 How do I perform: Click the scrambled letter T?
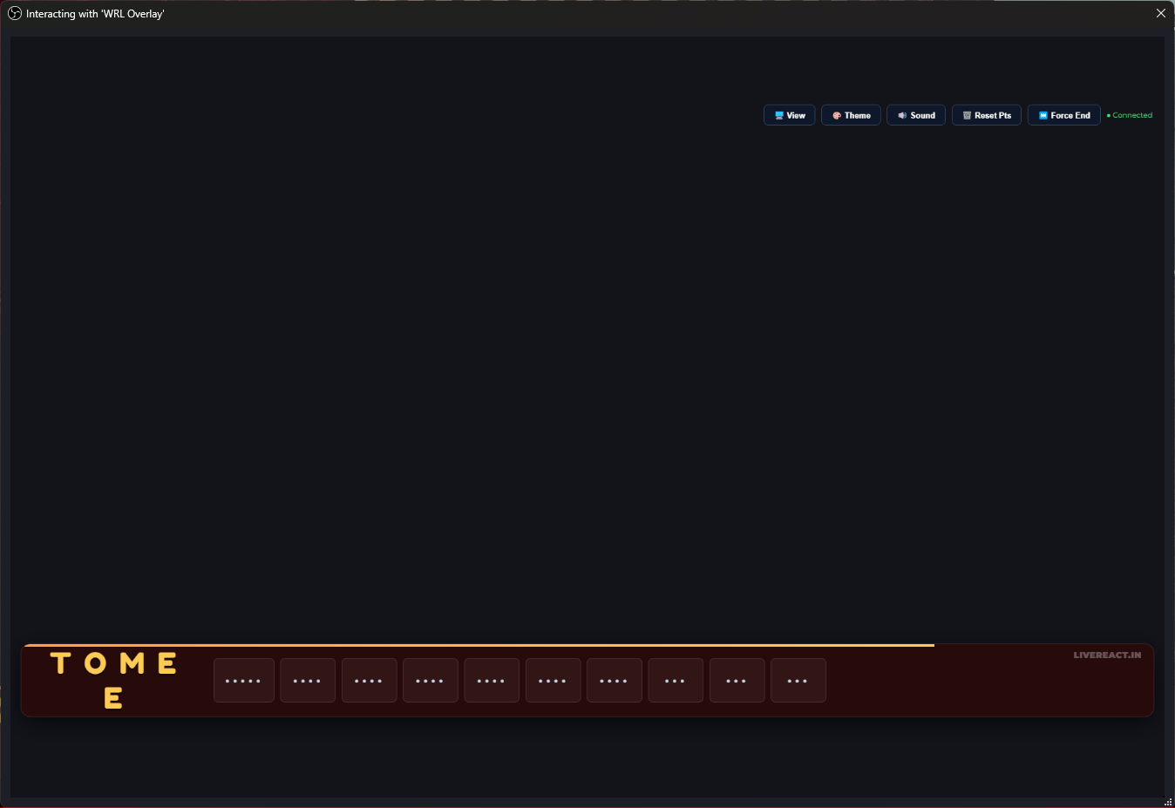[60, 664]
